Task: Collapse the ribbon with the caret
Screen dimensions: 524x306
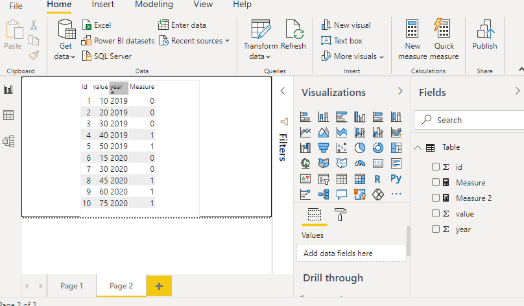Action: point(521,69)
